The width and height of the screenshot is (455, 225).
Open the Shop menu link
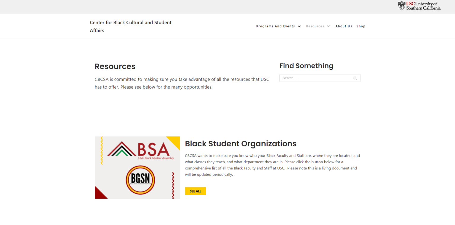(361, 26)
